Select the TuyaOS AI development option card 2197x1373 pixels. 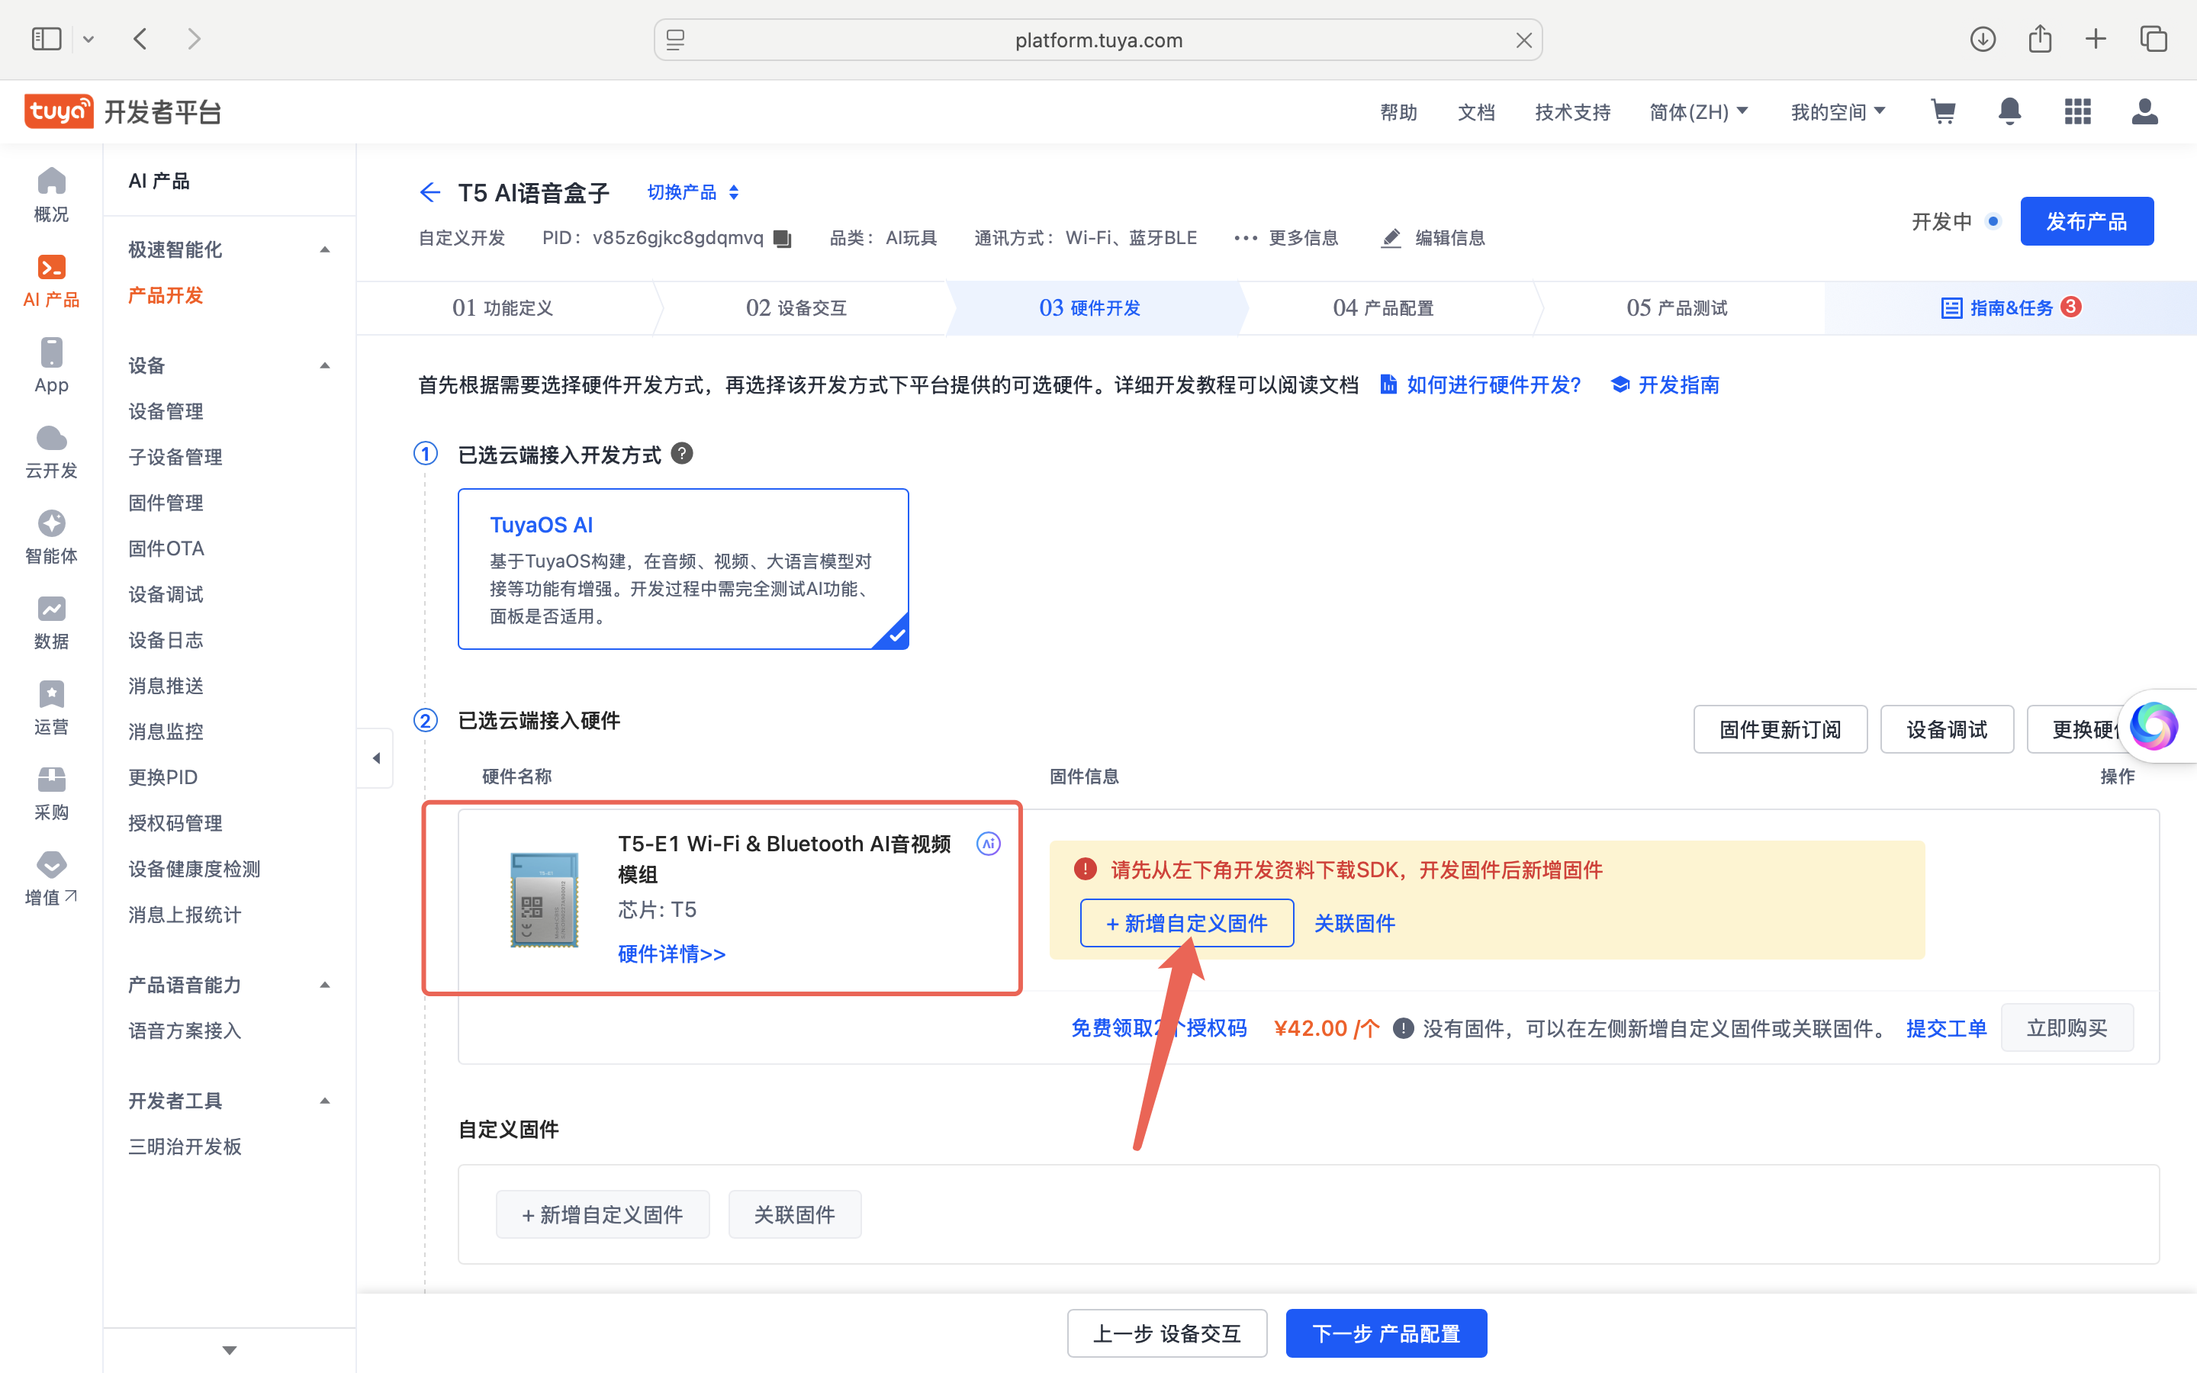(683, 568)
